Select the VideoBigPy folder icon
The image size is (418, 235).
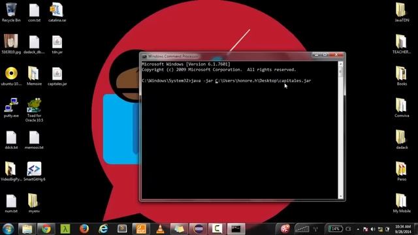click(11, 171)
